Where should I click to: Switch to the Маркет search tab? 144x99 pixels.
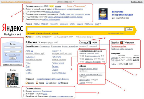pyautogui.click(x=45, y=24)
